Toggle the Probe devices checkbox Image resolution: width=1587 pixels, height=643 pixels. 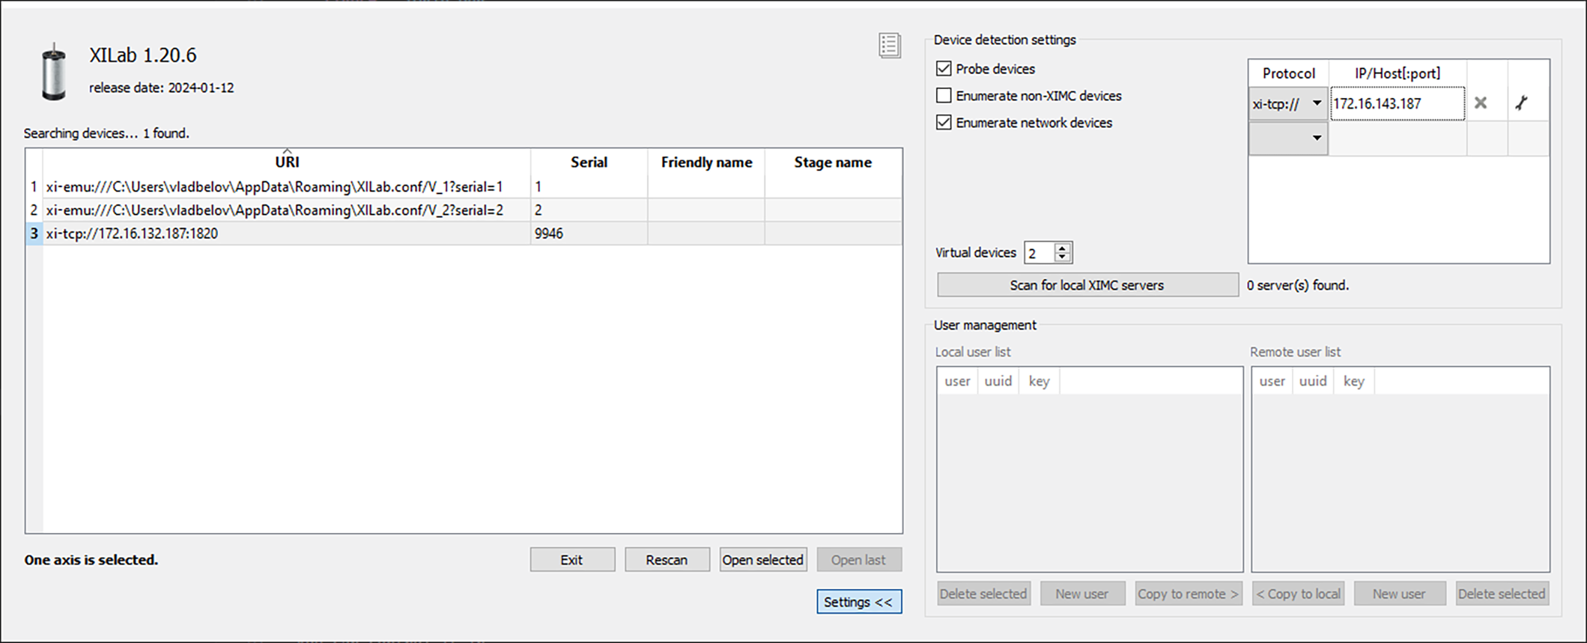pos(944,69)
